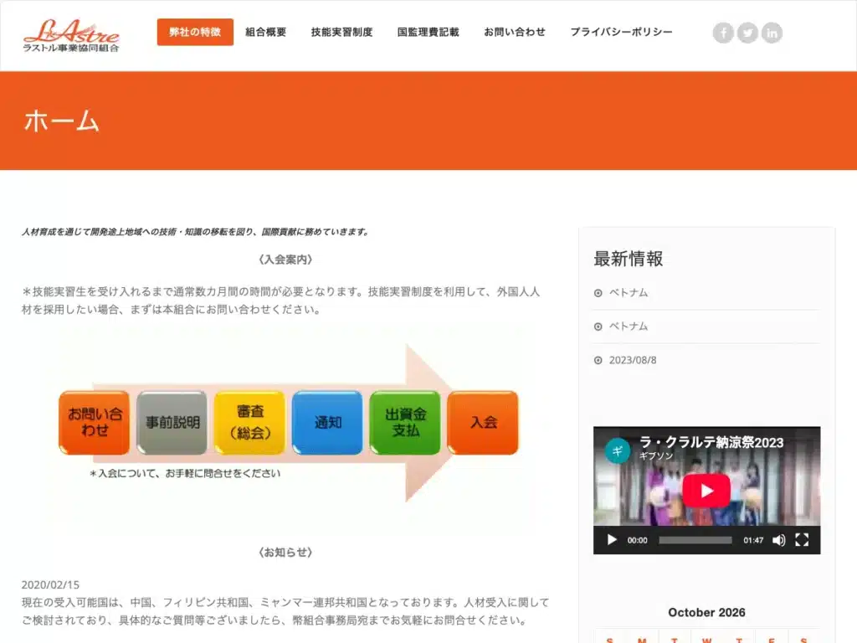The width and height of the screenshot is (857, 643).
Task: Click the 01:47 video duration text
Action: pos(753,540)
